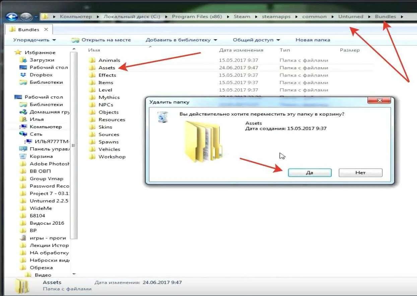Select the Spawns folder icon
Viewport: 417px width, 296px height.
tap(92, 142)
